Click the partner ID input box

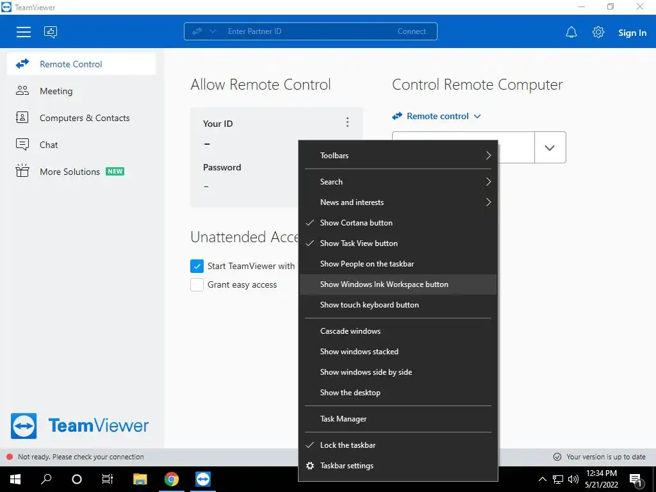click(x=463, y=147)
